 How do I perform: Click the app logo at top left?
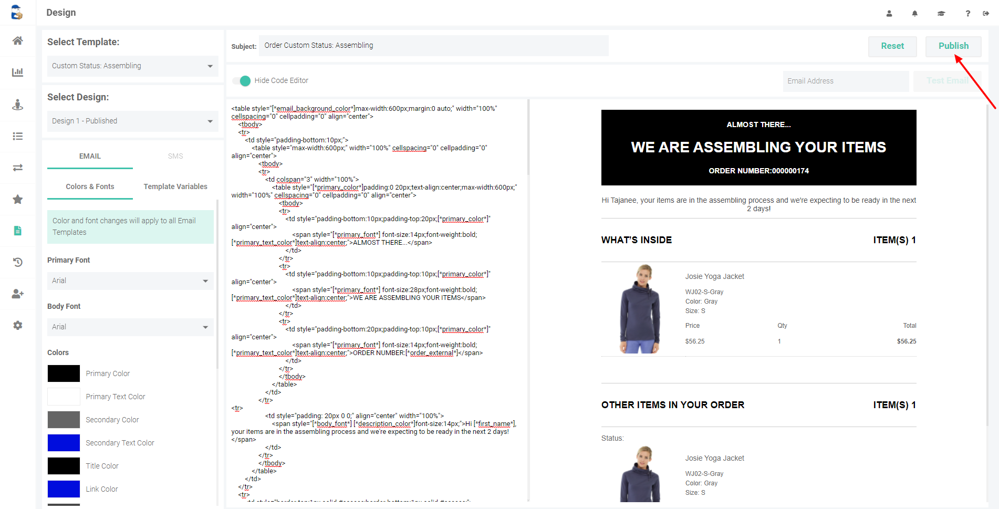(x=17, y=12)
